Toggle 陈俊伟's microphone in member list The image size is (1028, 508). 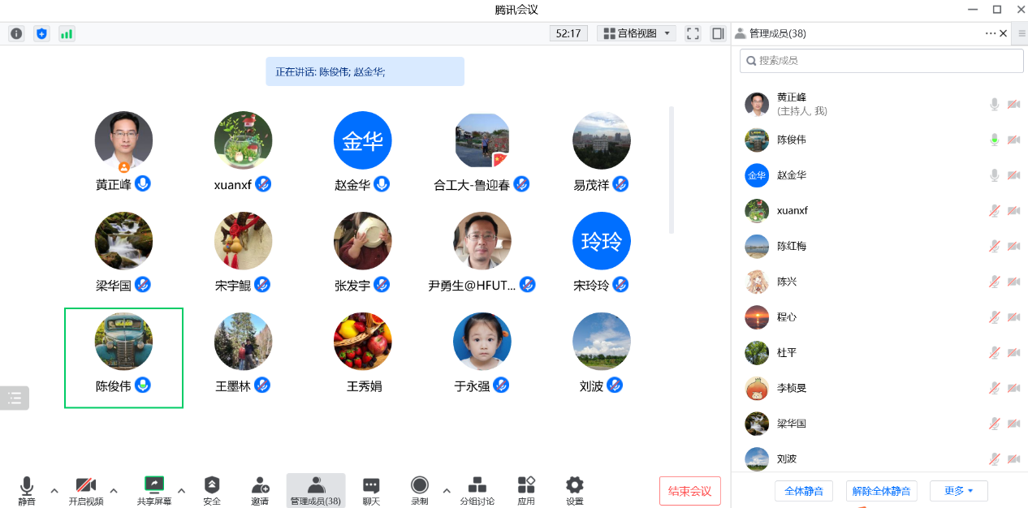994,140
